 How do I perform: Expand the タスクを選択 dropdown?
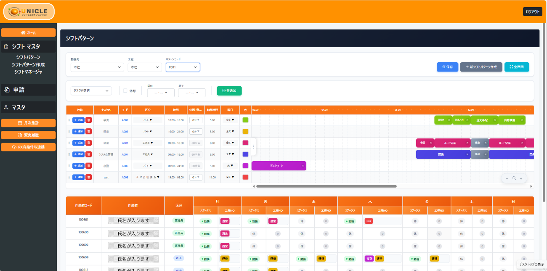coord(91,90)
